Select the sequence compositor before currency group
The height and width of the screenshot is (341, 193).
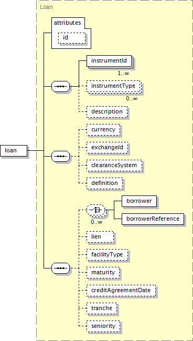pos(60,156)
